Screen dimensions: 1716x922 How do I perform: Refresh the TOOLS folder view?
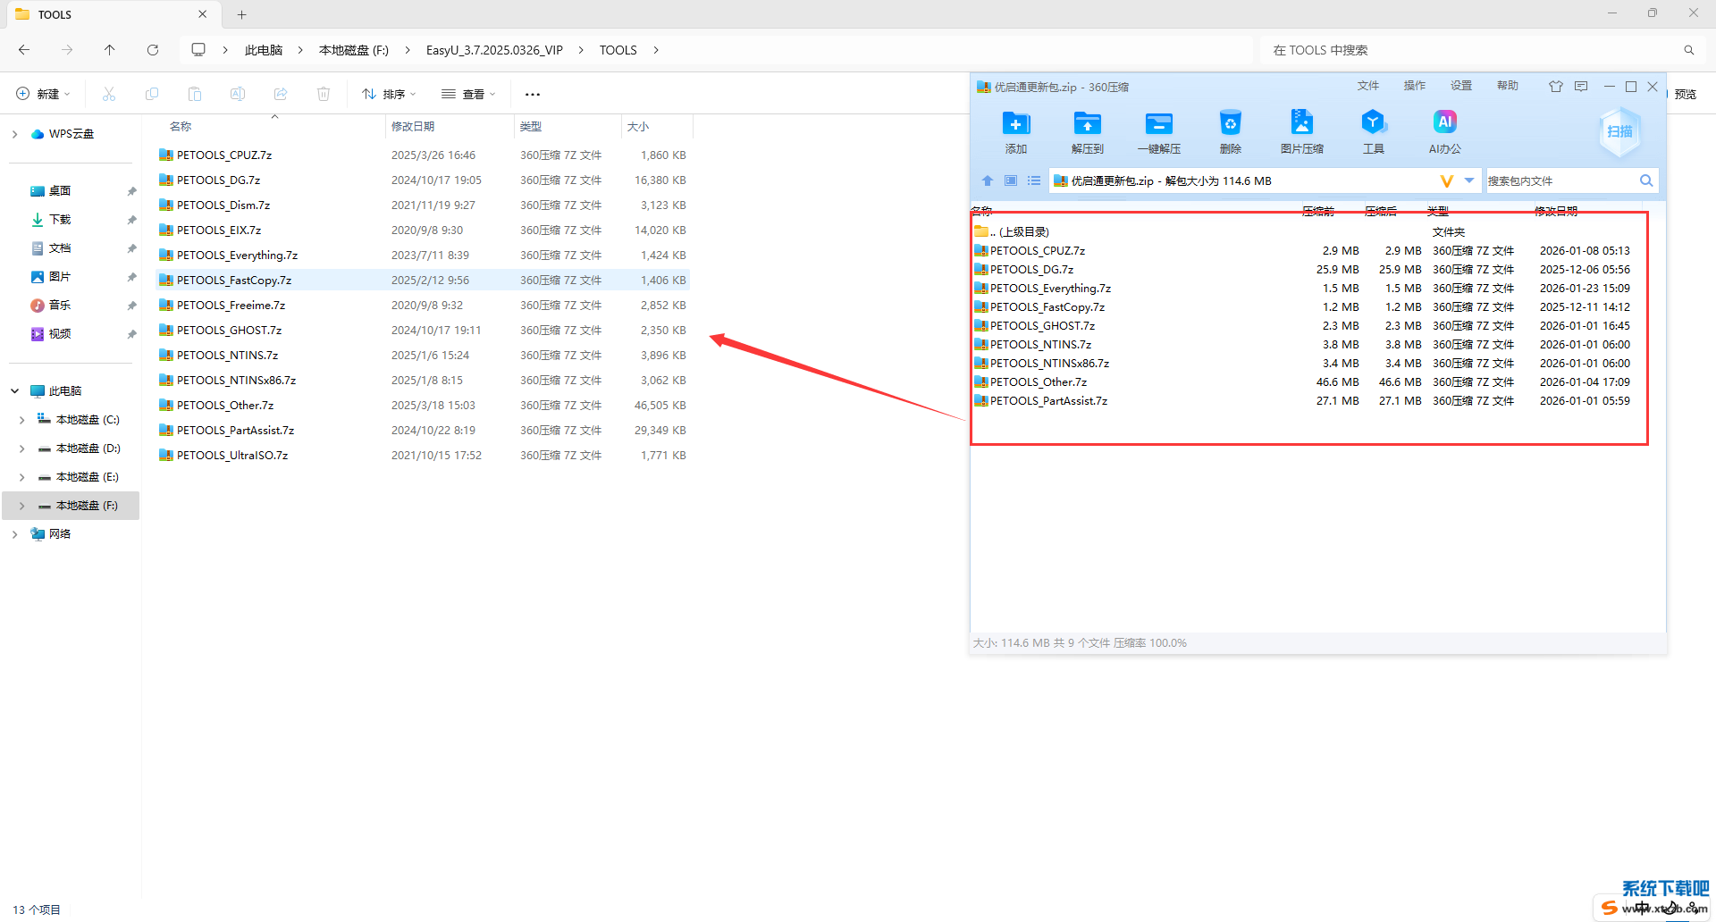tap(153, 50)
